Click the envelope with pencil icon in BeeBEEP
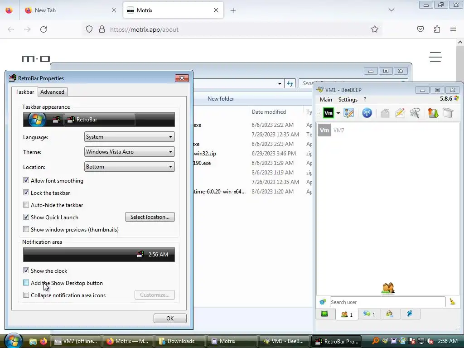Viewport: 464px width, 348px height. pos(400,113)
